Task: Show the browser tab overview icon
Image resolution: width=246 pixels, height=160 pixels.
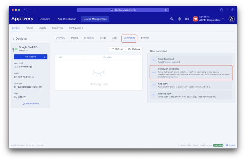Action: coord(233,10)
